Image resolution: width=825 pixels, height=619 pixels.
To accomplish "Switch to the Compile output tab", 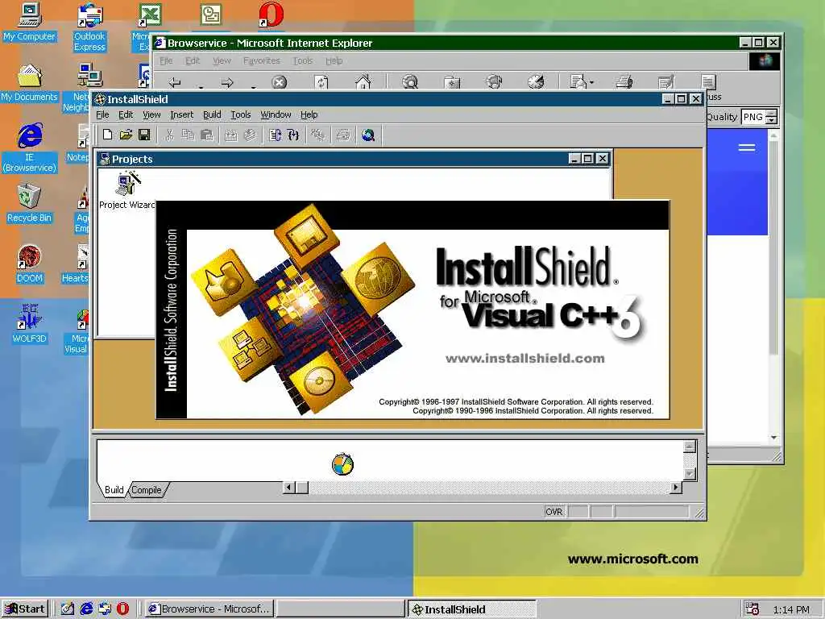I will coord(147,490).
